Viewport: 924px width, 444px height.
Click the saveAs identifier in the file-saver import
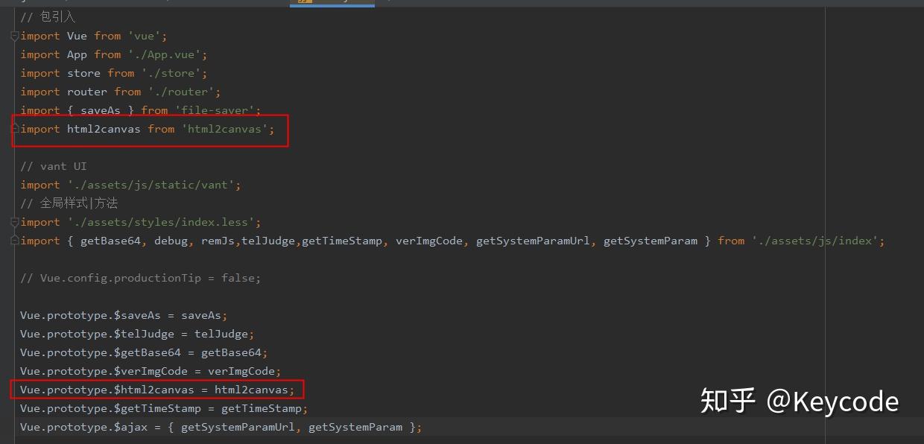point(101,110)
